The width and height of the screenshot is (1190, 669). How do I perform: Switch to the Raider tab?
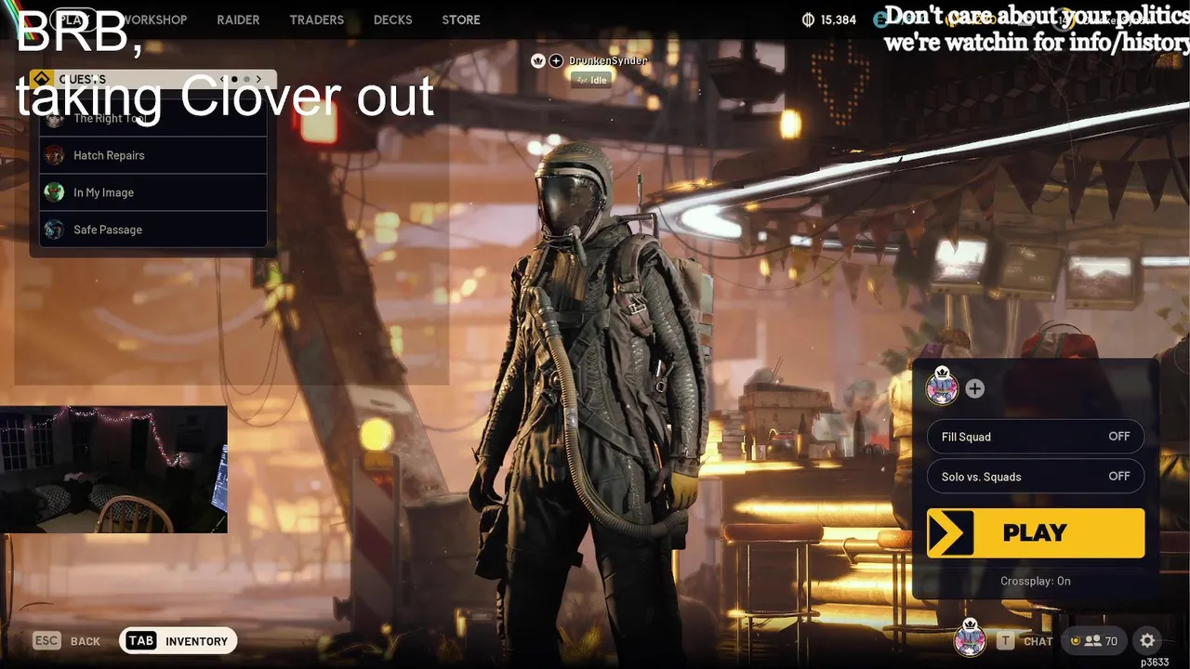[x=238, y=20]
